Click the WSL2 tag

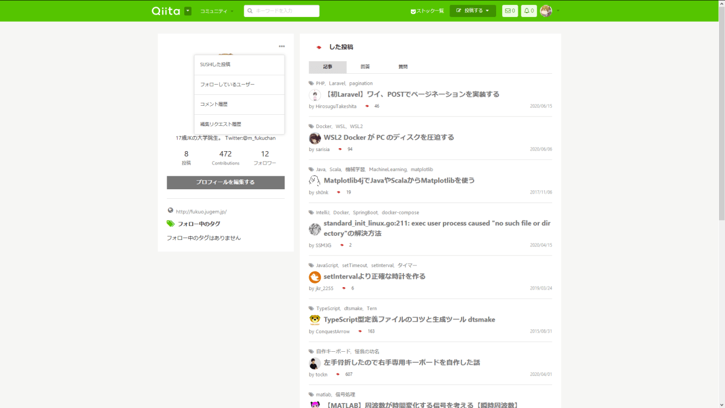pos(356,126)
